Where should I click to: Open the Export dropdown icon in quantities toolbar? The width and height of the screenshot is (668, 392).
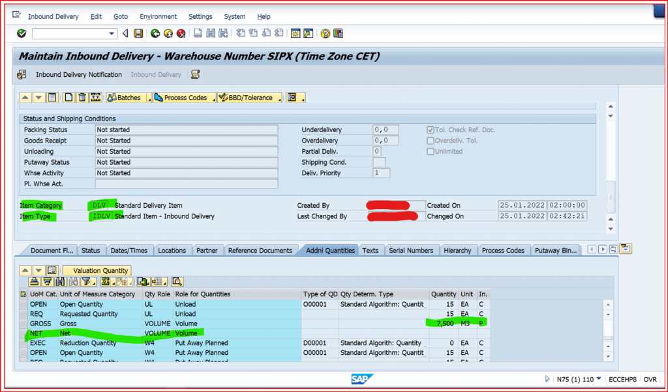pyautogui.click(x=144, y=281)
